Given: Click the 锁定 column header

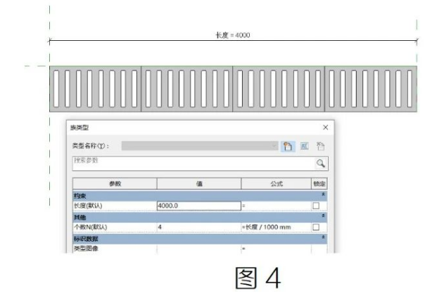Looking at the screenshot, I should 319,184.
